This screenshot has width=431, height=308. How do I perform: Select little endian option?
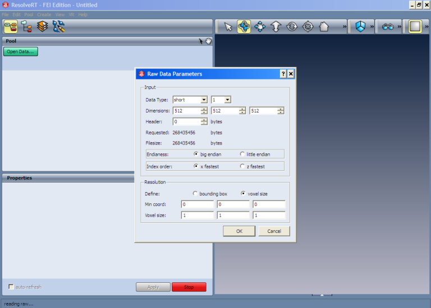[x=243, y=154]
